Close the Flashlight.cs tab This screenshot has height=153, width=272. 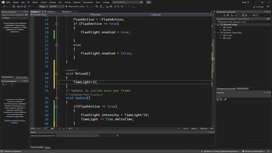(45, 12)
